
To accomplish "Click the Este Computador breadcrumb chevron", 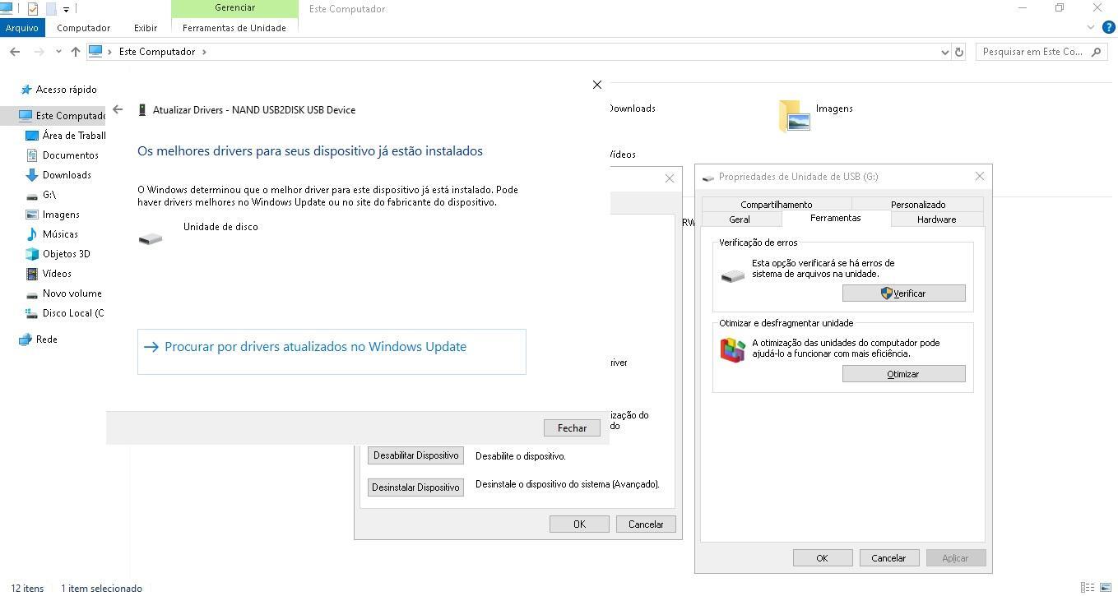I will tap(205, 52).
